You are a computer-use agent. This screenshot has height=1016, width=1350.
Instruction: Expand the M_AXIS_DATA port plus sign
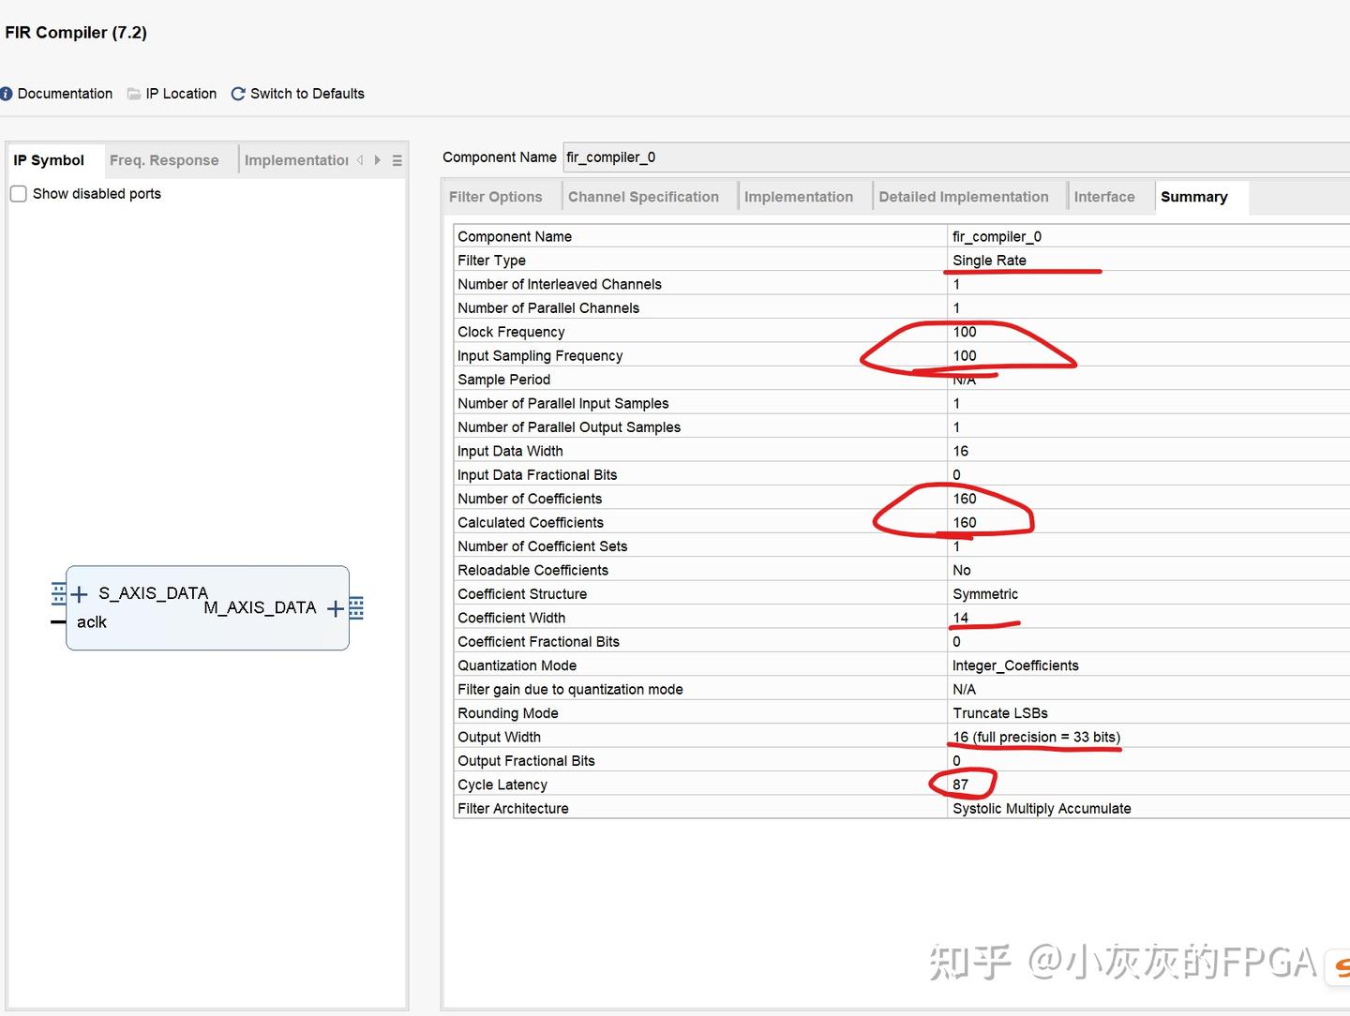[x=335, y=608]
